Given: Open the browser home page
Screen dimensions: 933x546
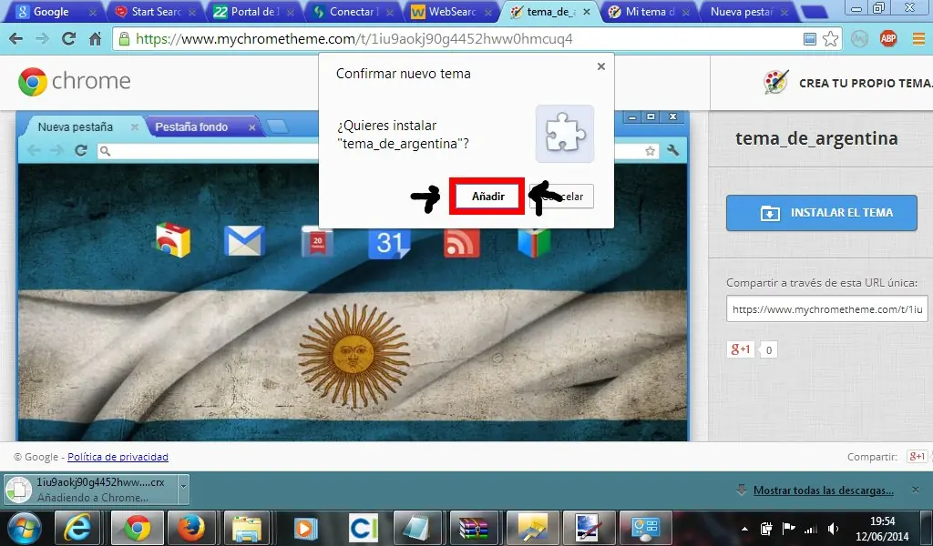Looking at the screenshot, I should click(x=95, y=39).
